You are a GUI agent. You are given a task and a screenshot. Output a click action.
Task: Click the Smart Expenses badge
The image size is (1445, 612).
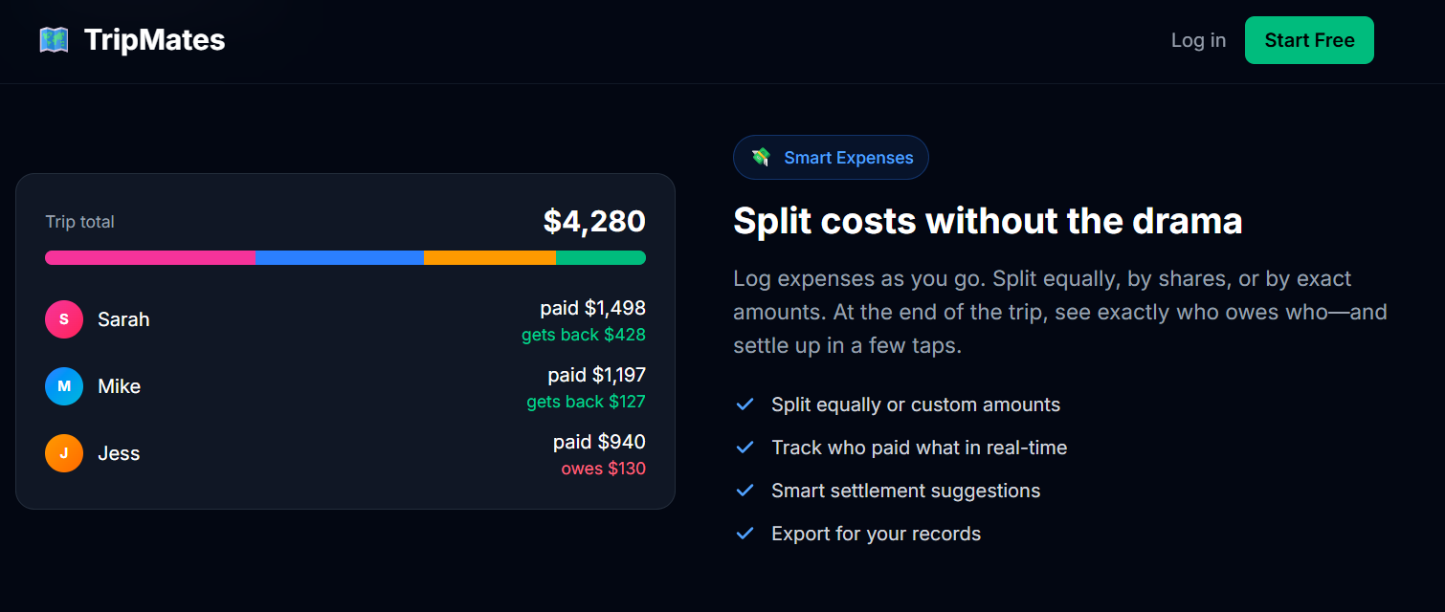pos(831,157)
